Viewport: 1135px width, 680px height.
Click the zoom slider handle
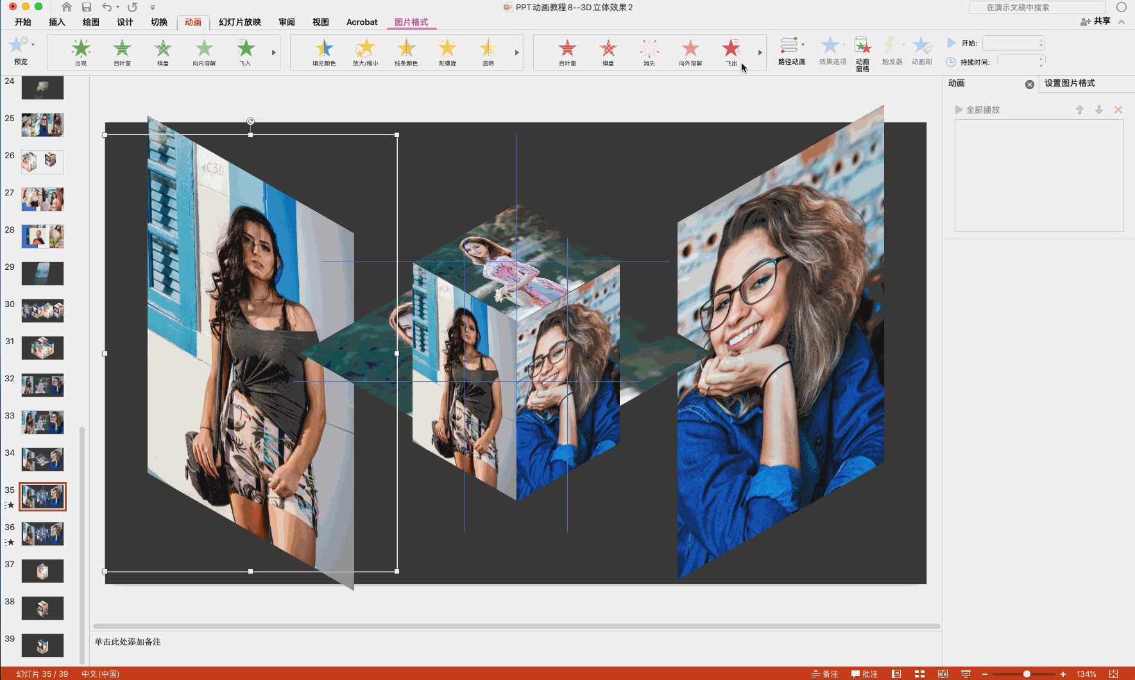click(x=1027, y=674)
